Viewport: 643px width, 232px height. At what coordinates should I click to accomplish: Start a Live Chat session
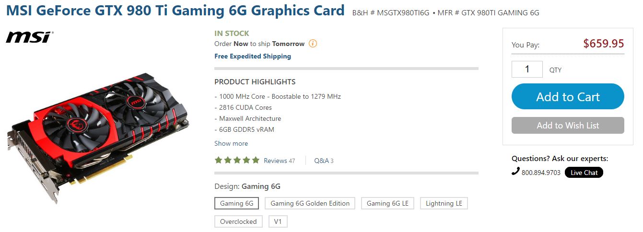(584, 173)
